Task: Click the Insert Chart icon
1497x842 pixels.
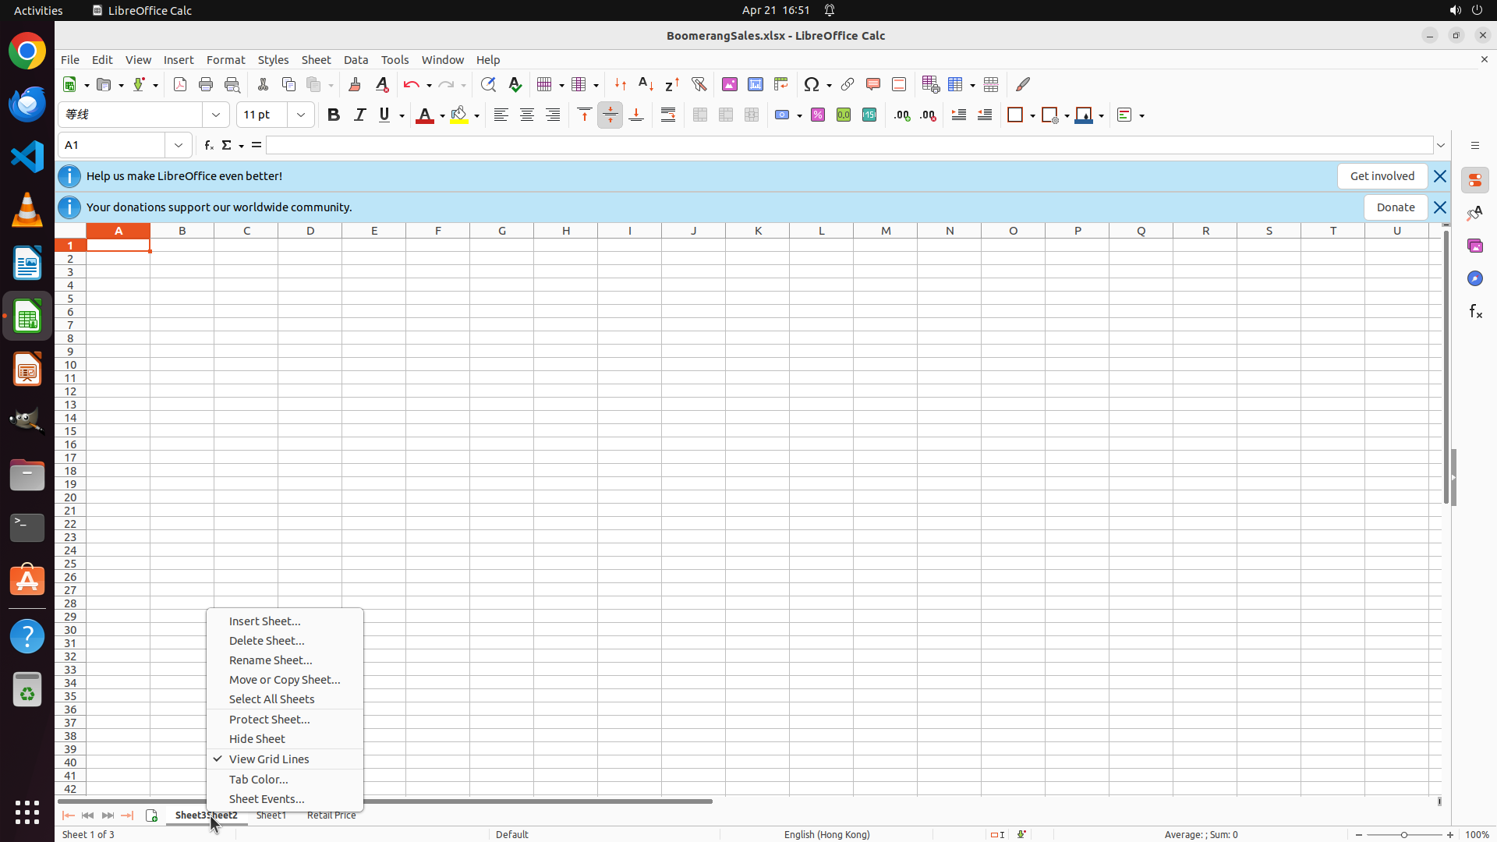Action: (x=756, y=84)
